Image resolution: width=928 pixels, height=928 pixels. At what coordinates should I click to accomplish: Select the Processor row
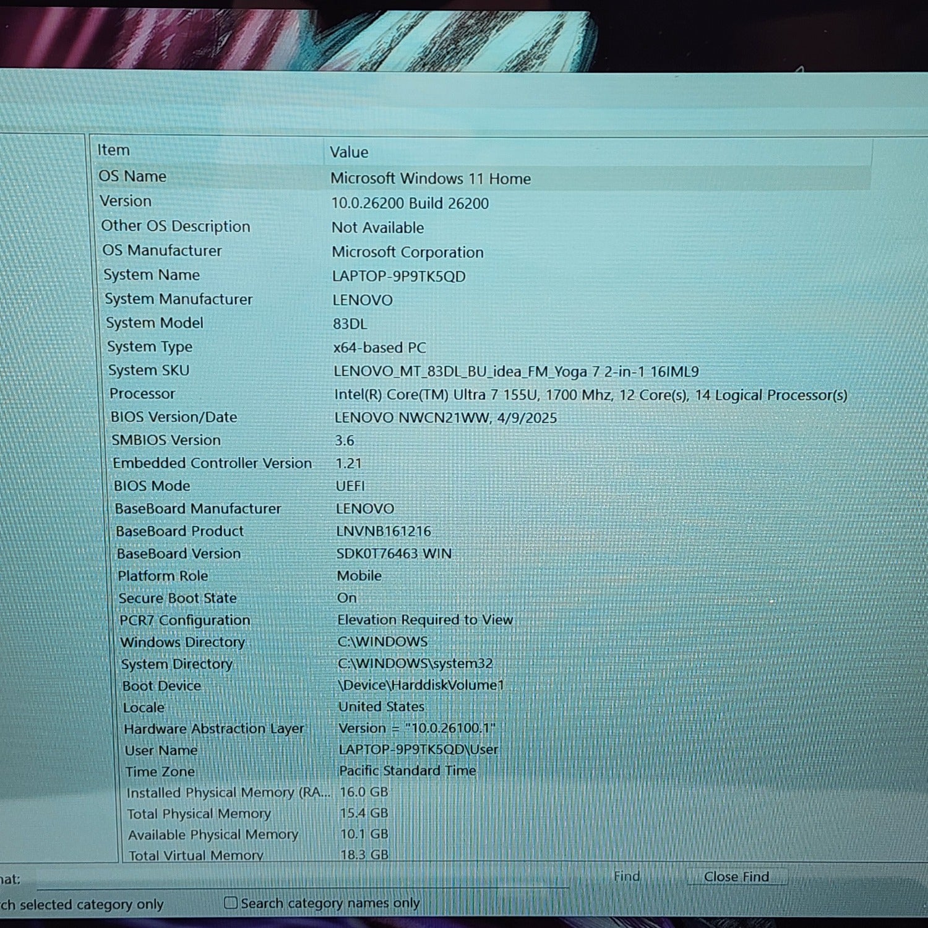click(142, 394)
